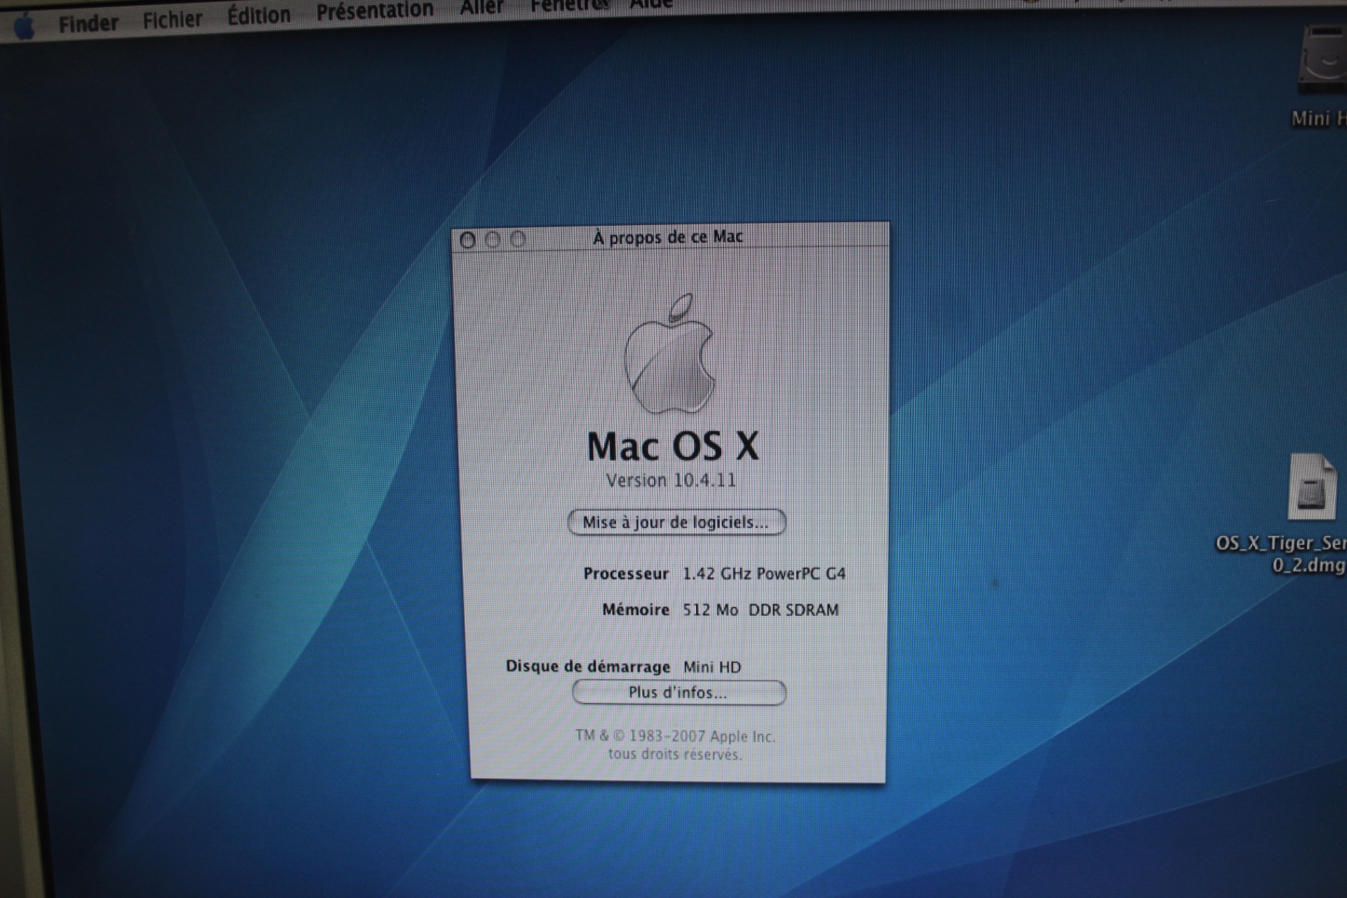This screenshot has width=1347, height=898.
Task: Select the OS_X_Tiger dmg file icon
Action: 1313,487
